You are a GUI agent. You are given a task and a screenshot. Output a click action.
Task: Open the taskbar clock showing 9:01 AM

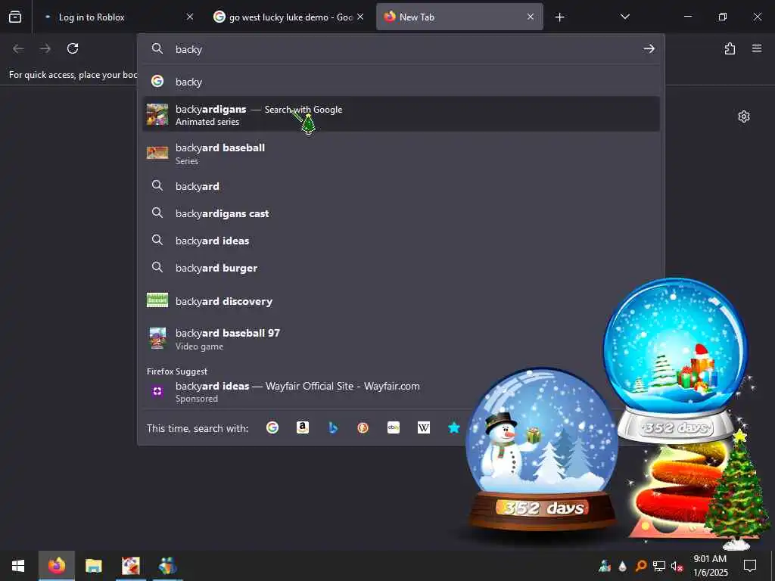tap(710, 566)
